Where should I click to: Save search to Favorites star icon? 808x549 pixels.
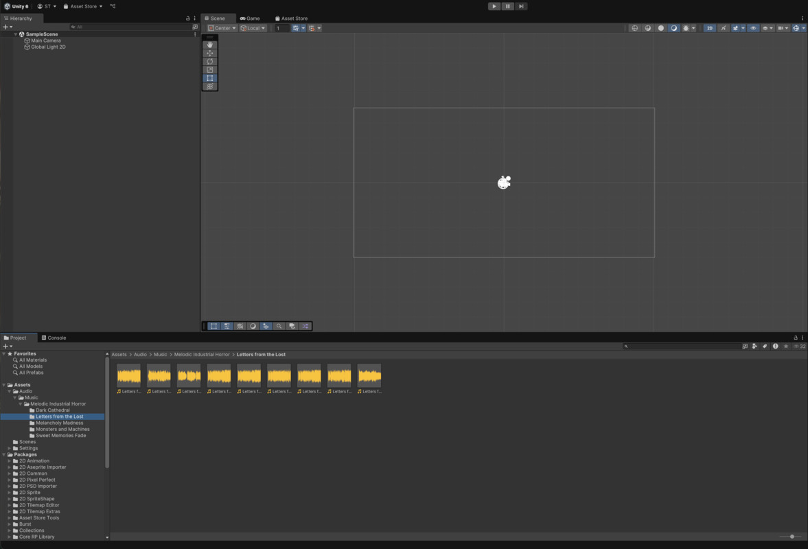pos(785,346)
